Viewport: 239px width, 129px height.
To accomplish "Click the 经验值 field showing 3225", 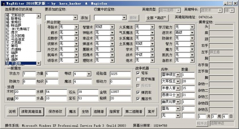I will point(120,74).
